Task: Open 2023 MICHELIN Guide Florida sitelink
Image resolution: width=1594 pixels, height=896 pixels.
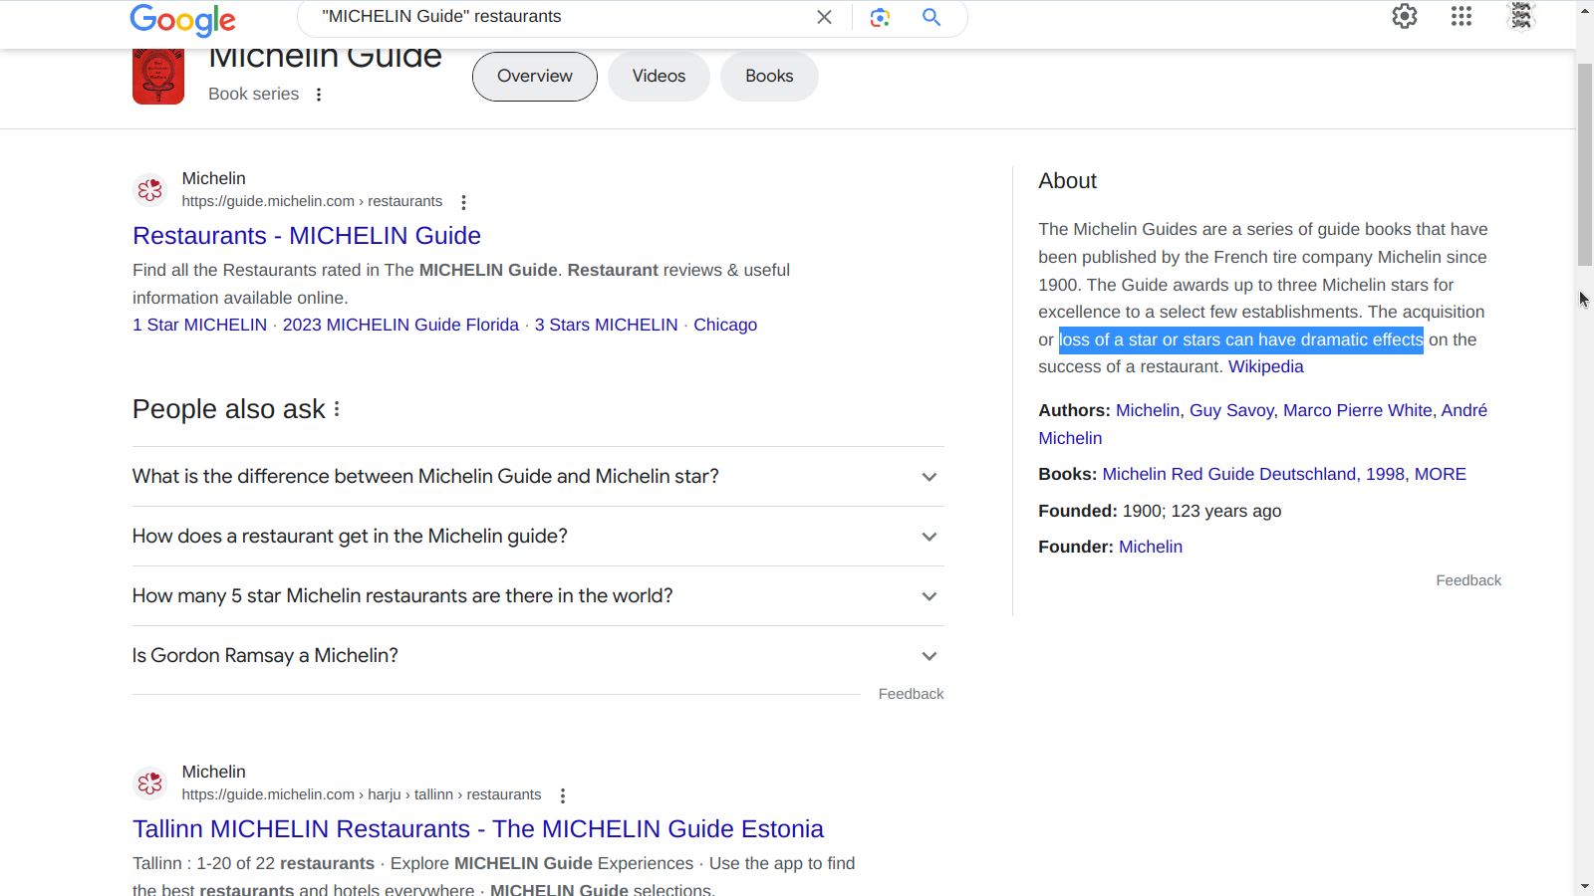Action: (x=400, y=326)
